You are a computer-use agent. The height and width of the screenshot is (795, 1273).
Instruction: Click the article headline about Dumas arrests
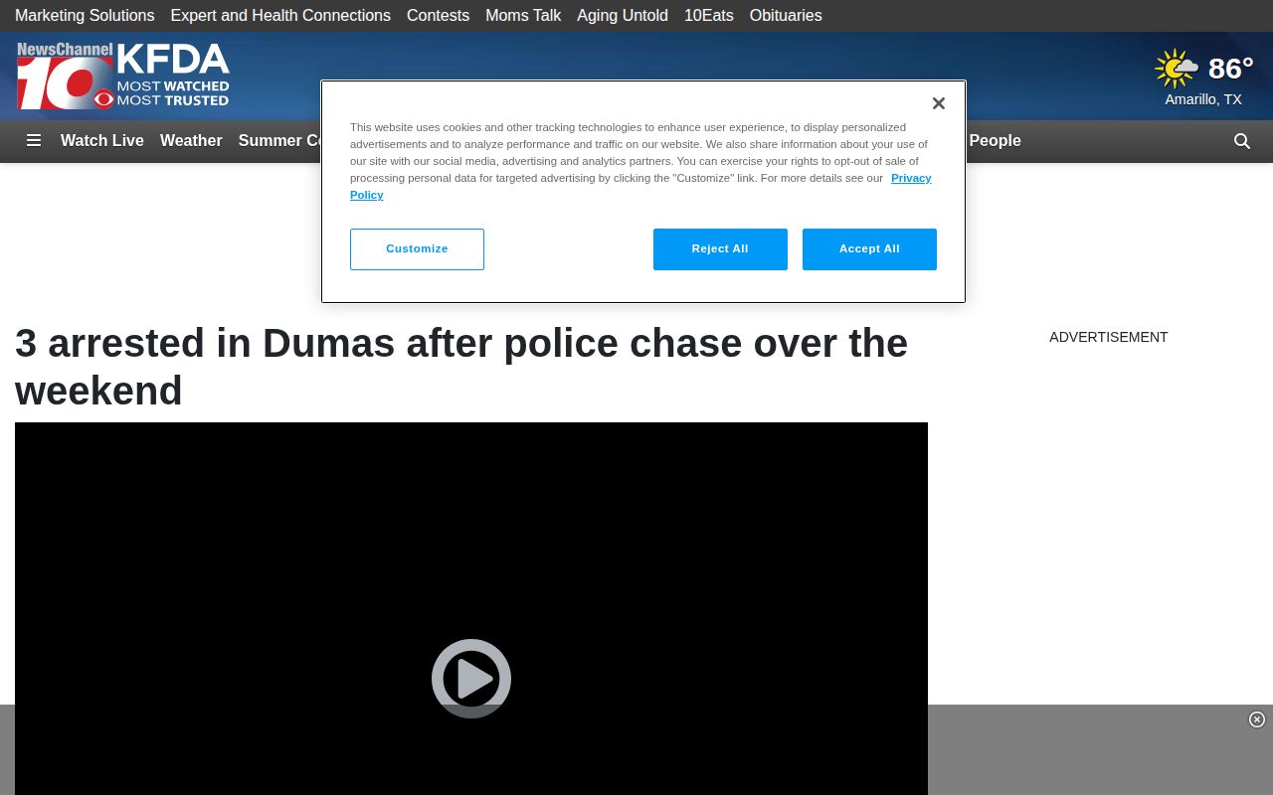click(461, 367)
